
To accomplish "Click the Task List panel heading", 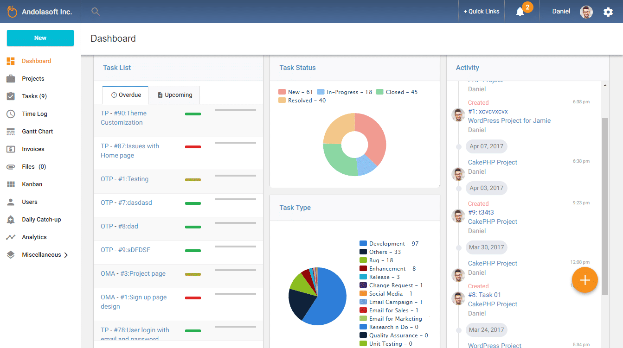I will [117, 68].
